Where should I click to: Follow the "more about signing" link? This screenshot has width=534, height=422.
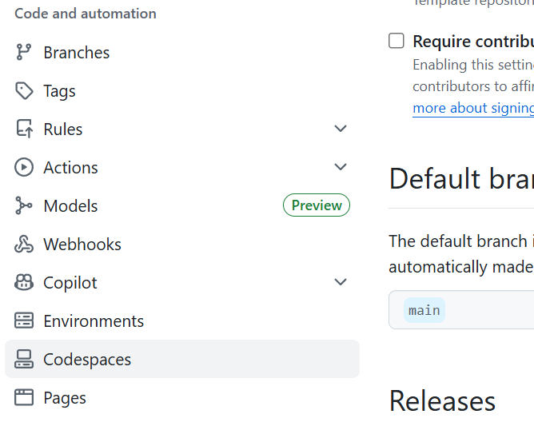coord(473,108)
